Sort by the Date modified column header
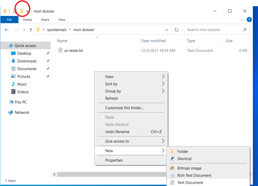258x186 pixels. 153,41
